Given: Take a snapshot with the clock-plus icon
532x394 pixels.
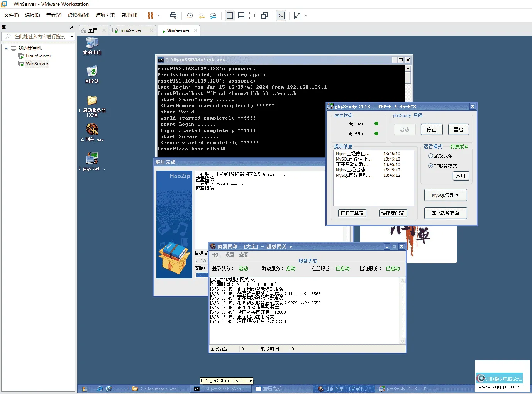Looking at the screenshot, I should pyautogui.click(x=190, y=15).
